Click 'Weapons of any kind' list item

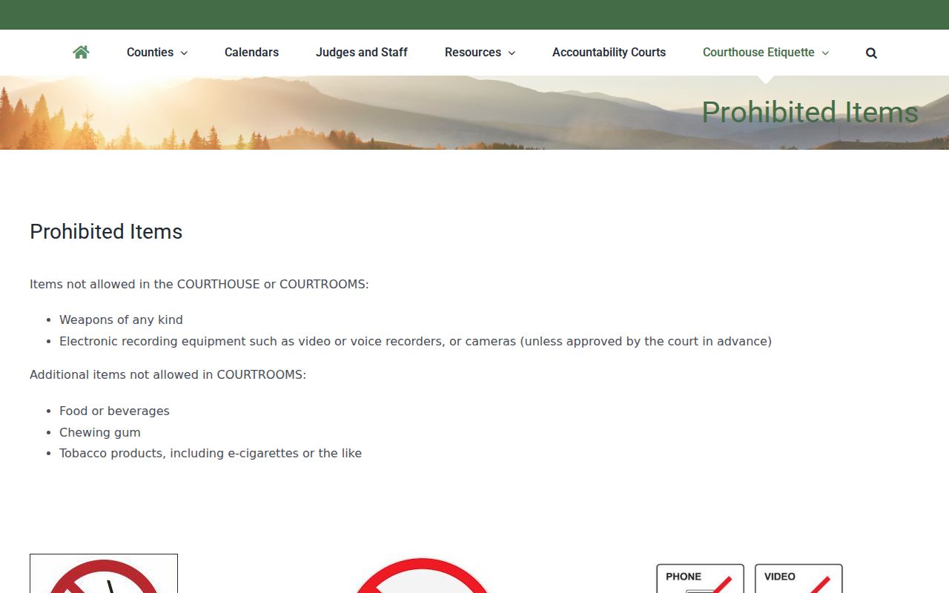tap(121, 319)
